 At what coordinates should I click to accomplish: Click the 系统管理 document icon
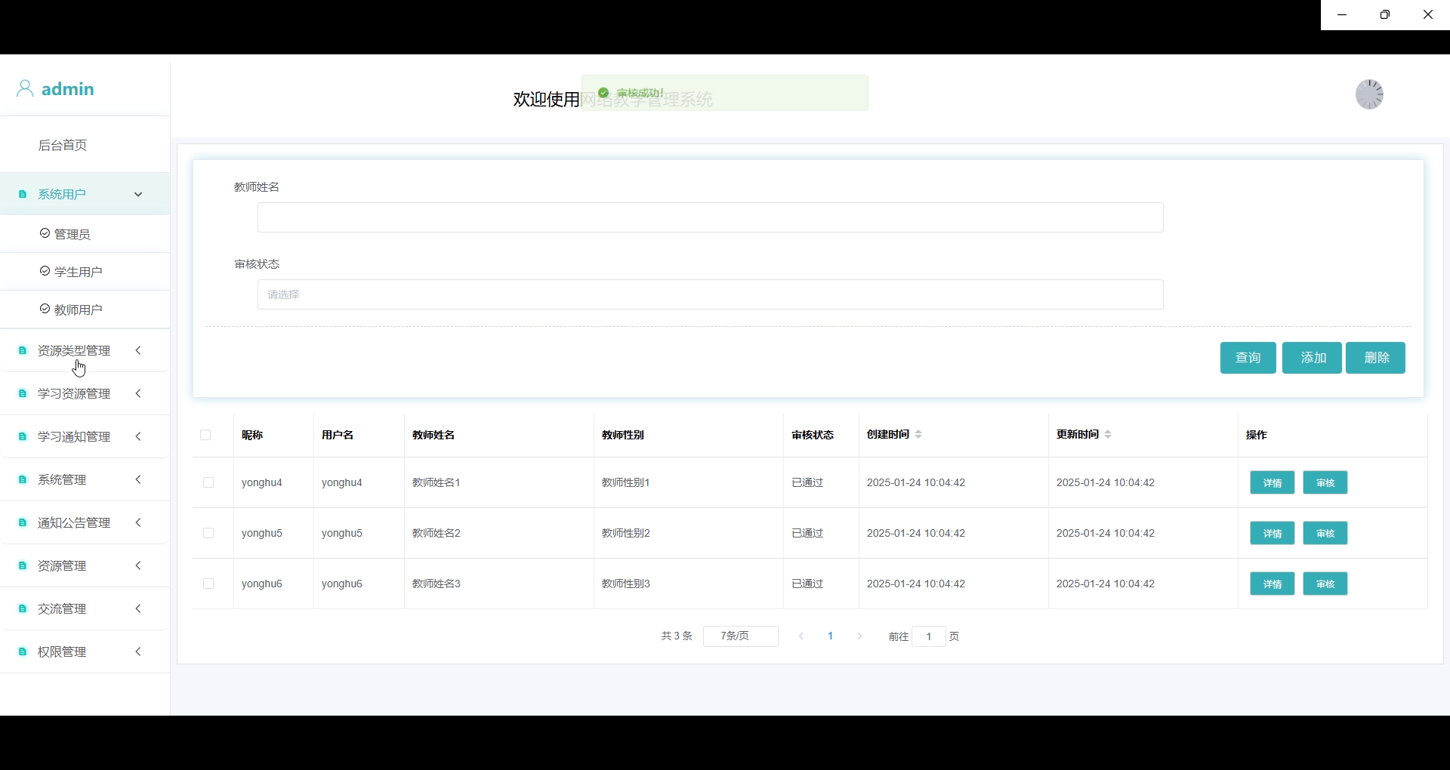coord(23,480)
